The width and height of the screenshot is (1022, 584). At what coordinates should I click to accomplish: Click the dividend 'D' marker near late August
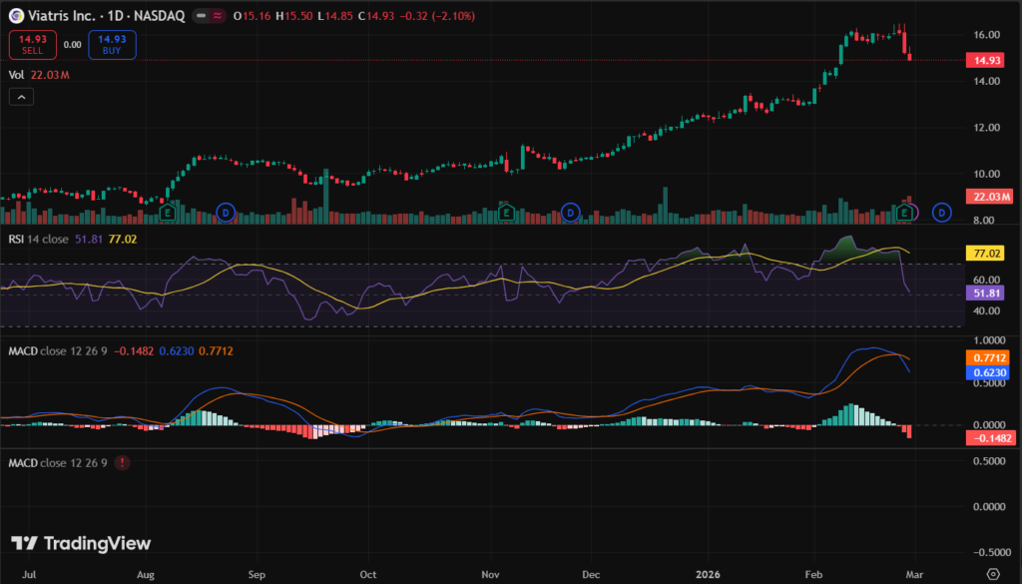point(225,212)
